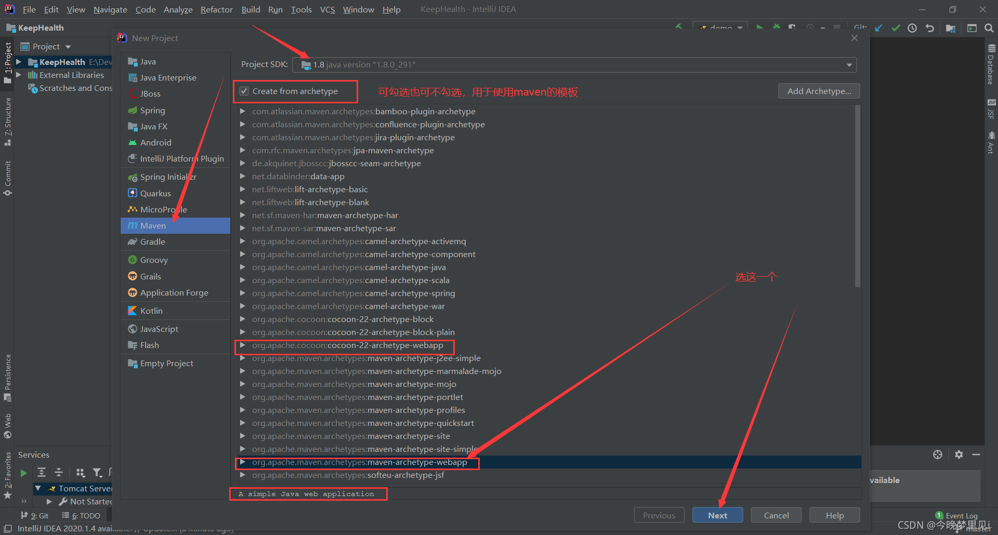Screen dimensions: 998x535
Task: Expand the maven-archetype-webapp entry
Action: [x=242, y=462]
